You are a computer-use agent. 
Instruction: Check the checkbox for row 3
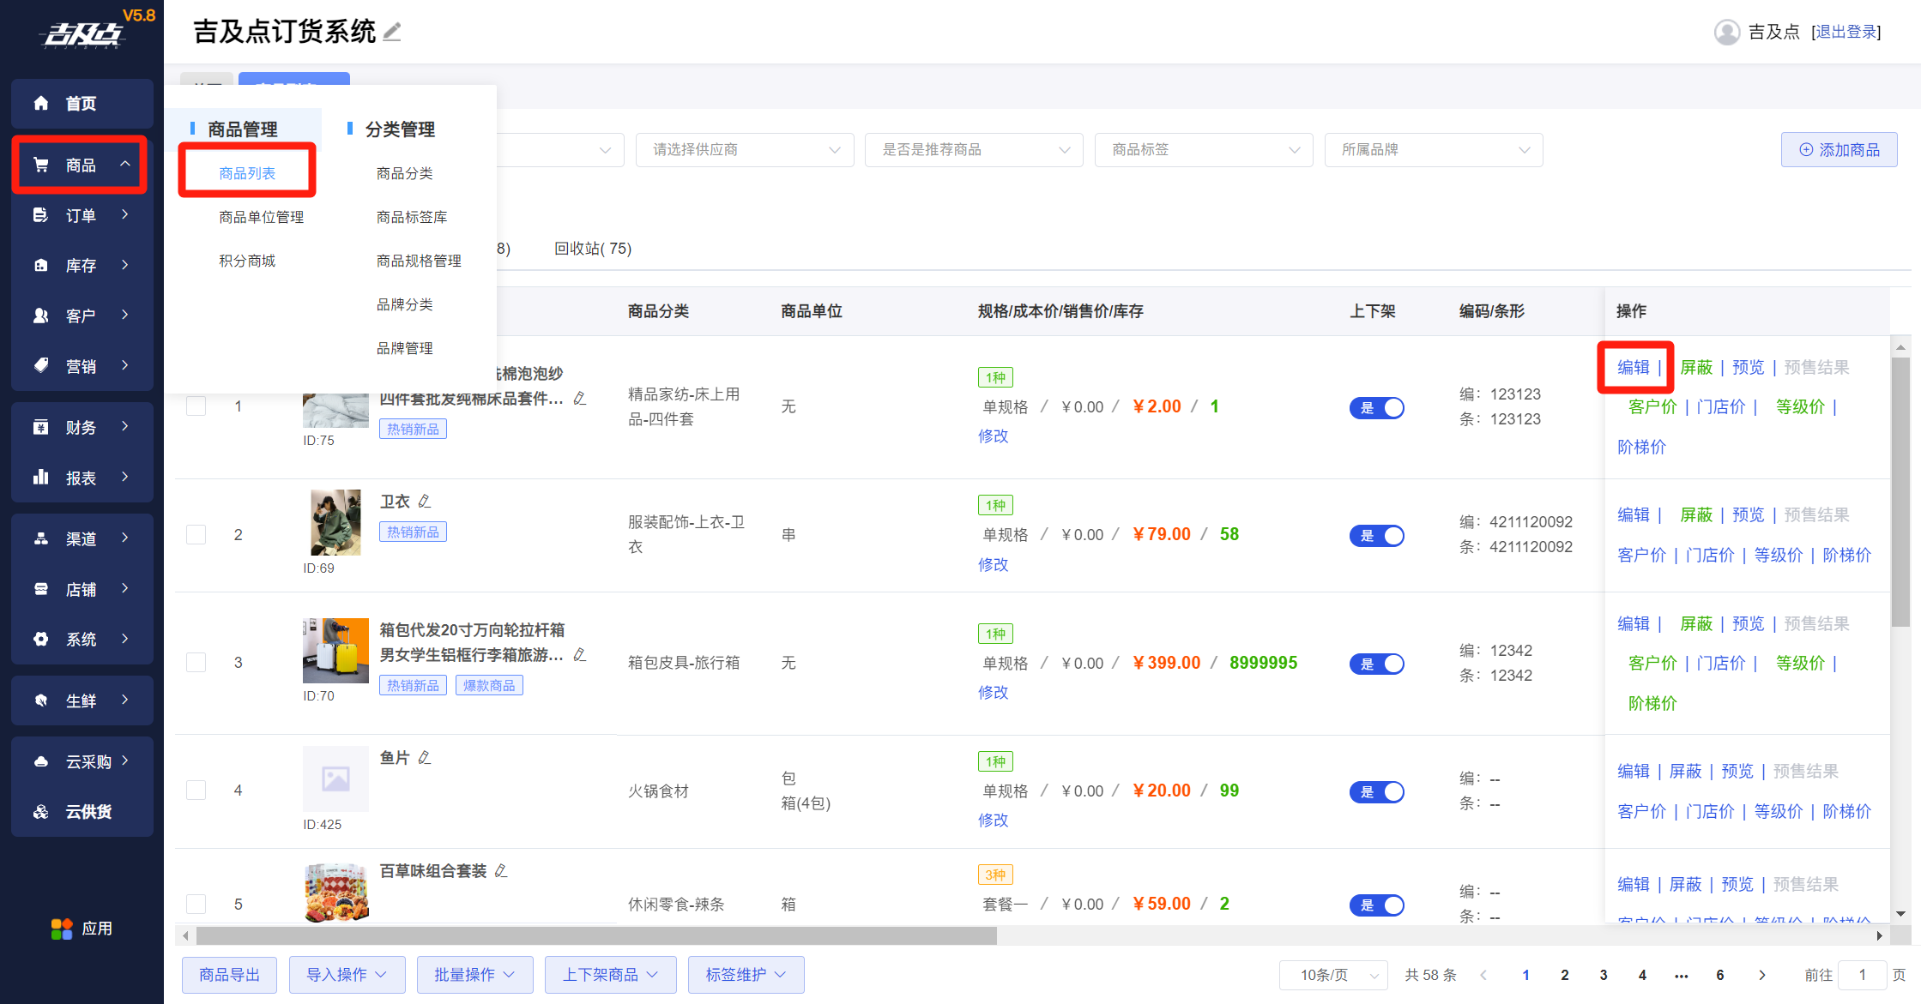click(x=196, y=663)
